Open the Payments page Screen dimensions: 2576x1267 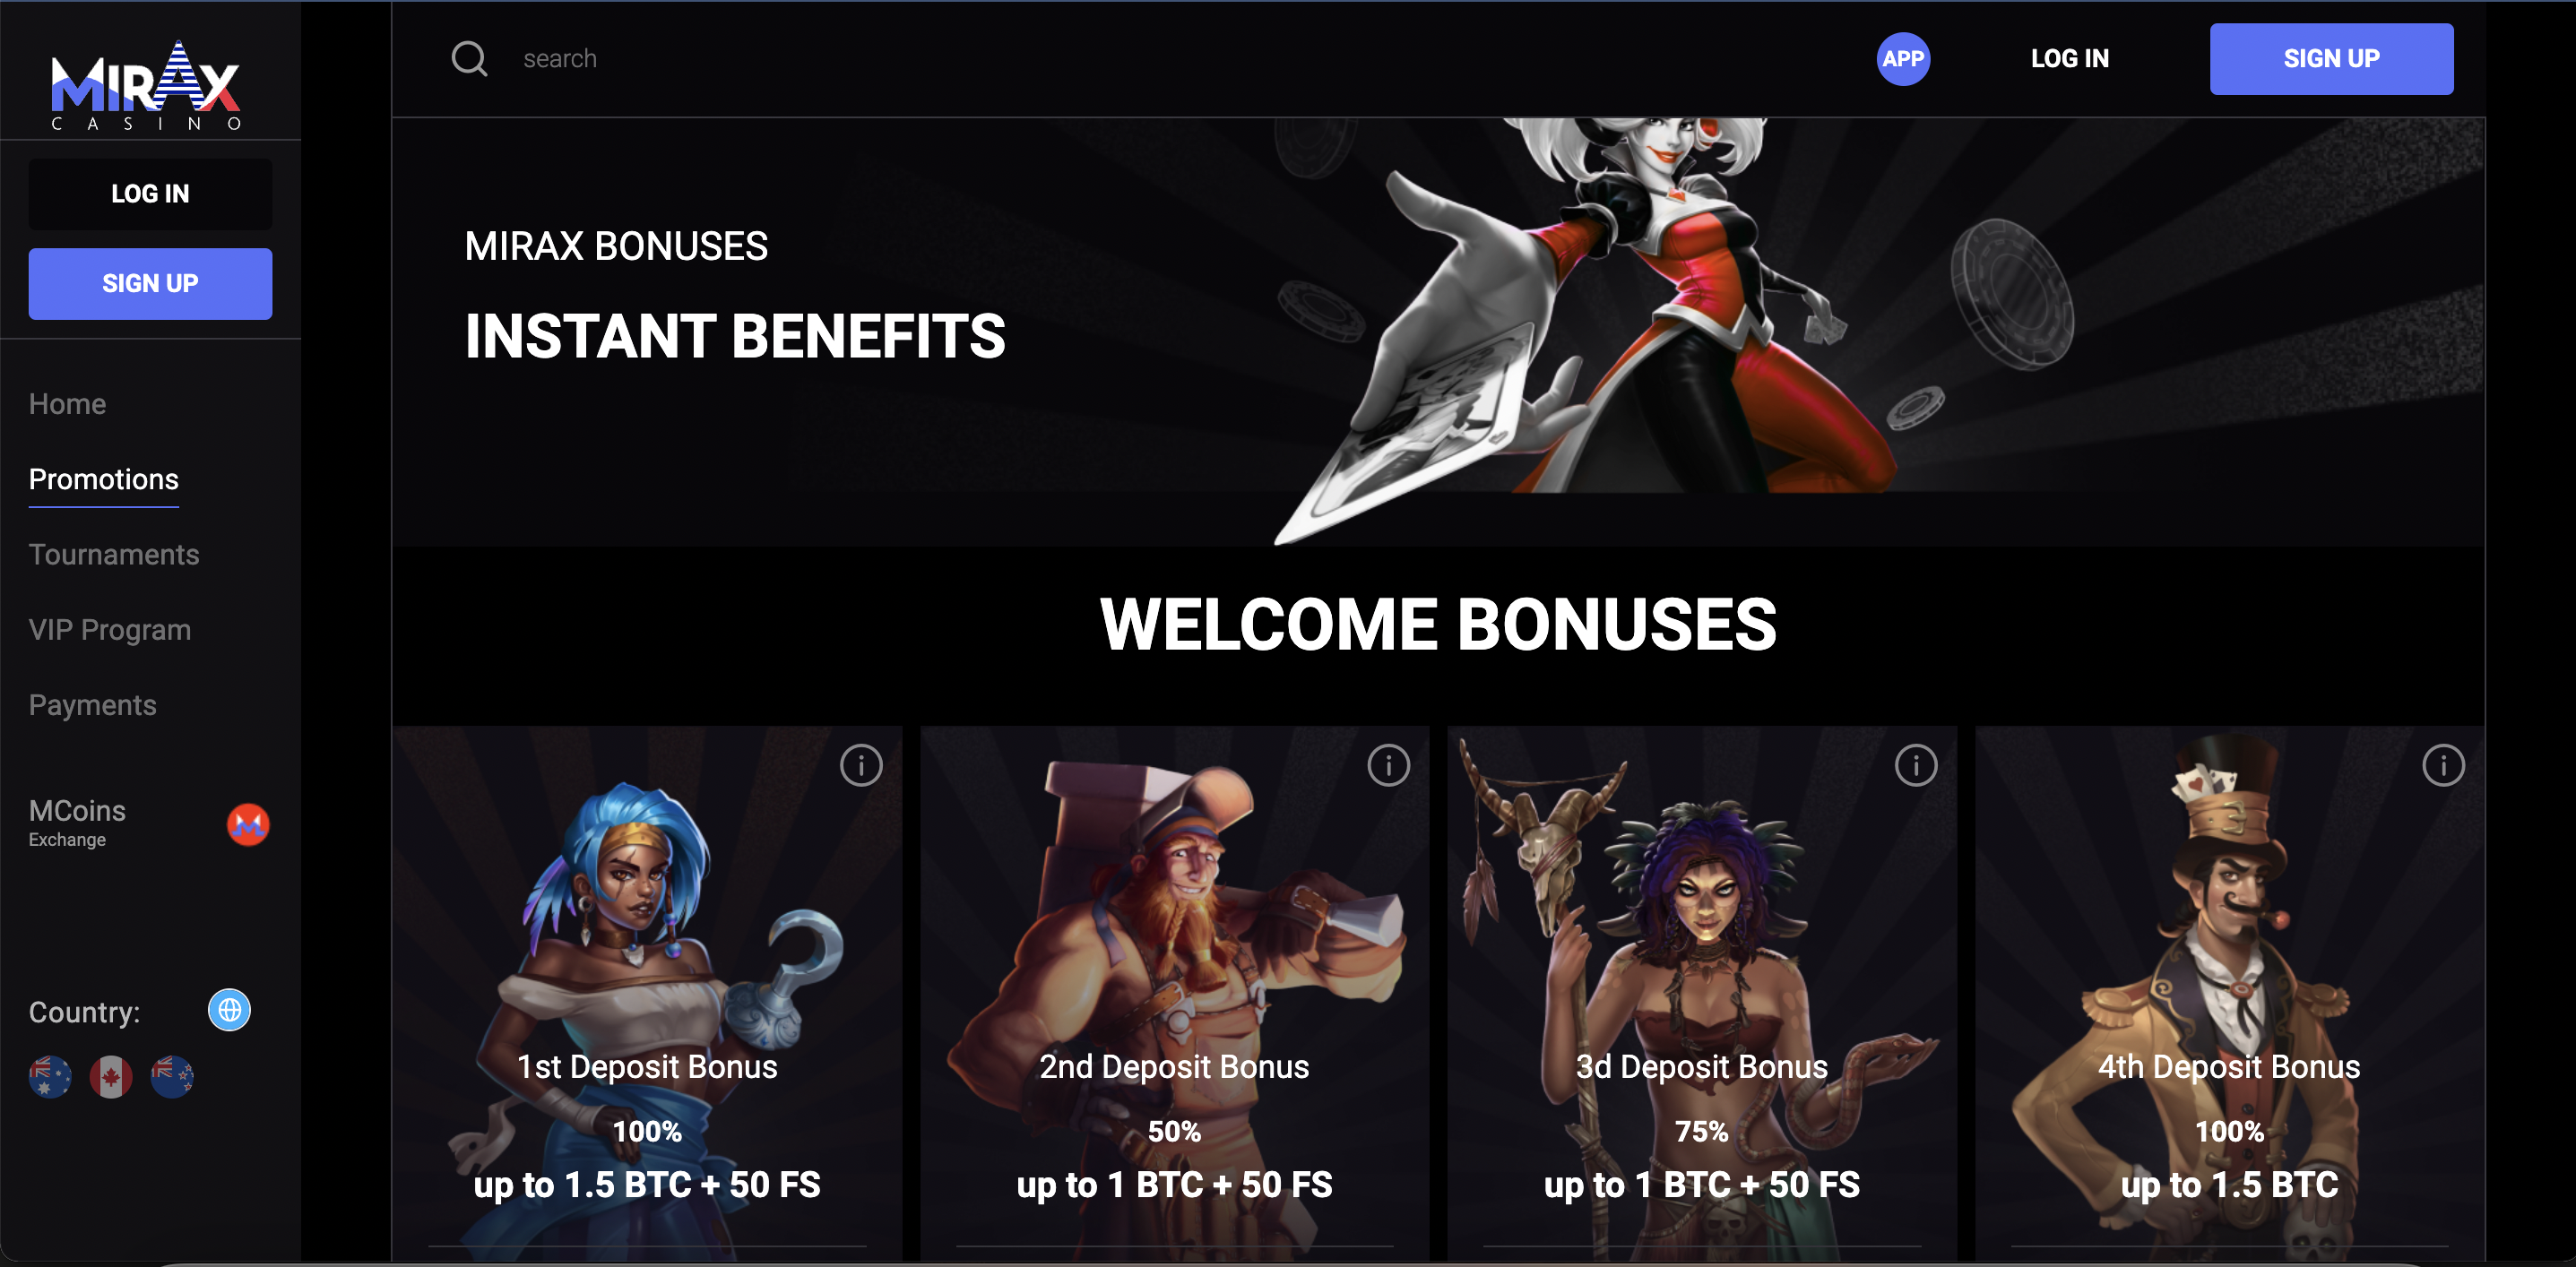[93, 705]
